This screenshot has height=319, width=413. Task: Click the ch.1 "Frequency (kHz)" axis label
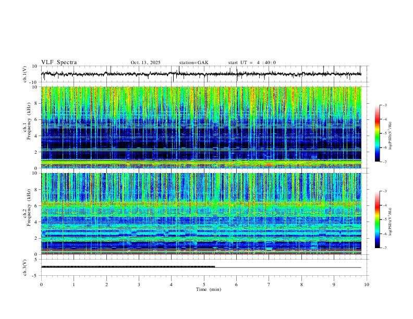click(x=29, y=121)
